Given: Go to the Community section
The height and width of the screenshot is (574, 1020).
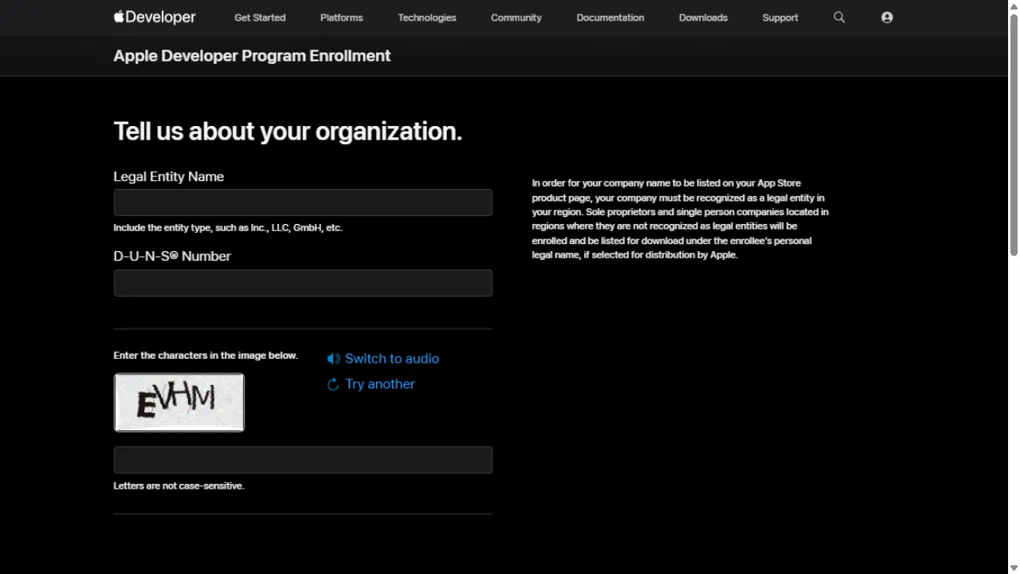Looking at the screenshot, I should tap(516, 18).
